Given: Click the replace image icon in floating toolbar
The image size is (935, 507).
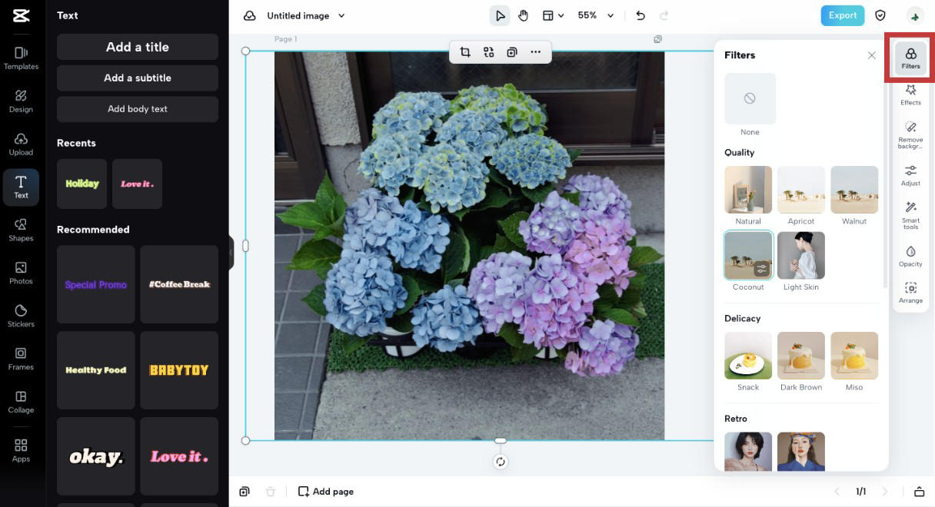Looking at the screenshot, I should (x=489, y=52).
